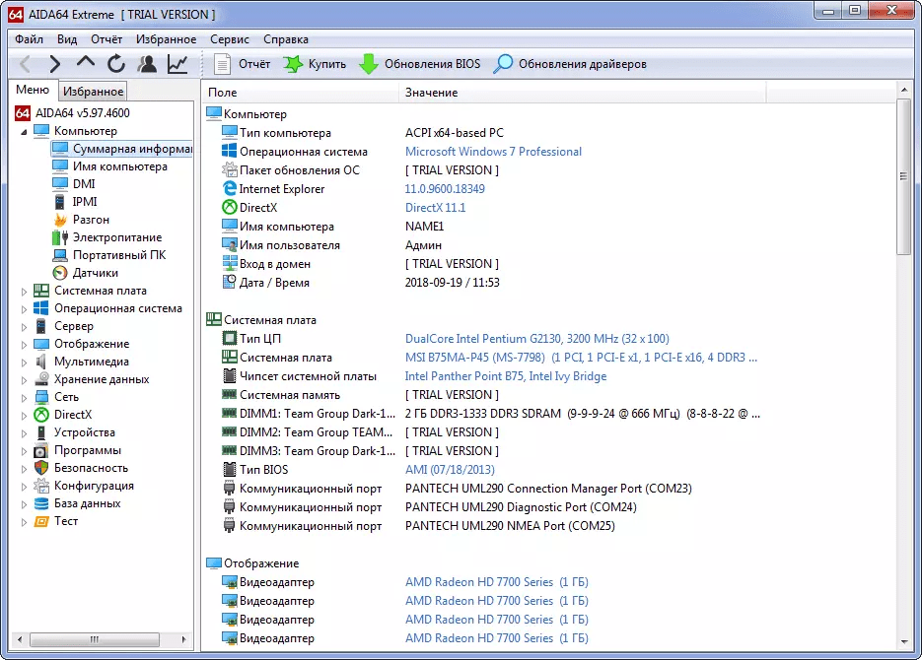Expand the Сеть tree node

click(x=24, y=398)
